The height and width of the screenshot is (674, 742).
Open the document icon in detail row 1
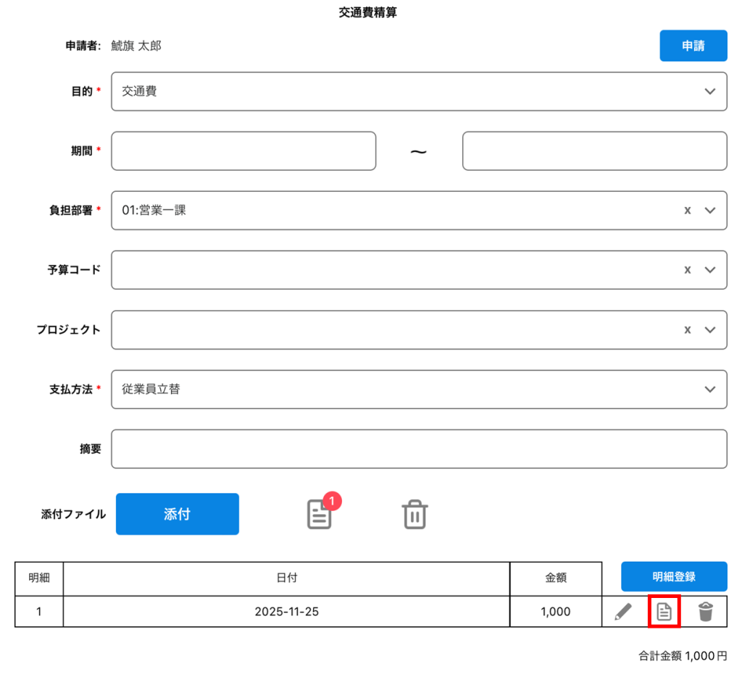click(664, 612)
